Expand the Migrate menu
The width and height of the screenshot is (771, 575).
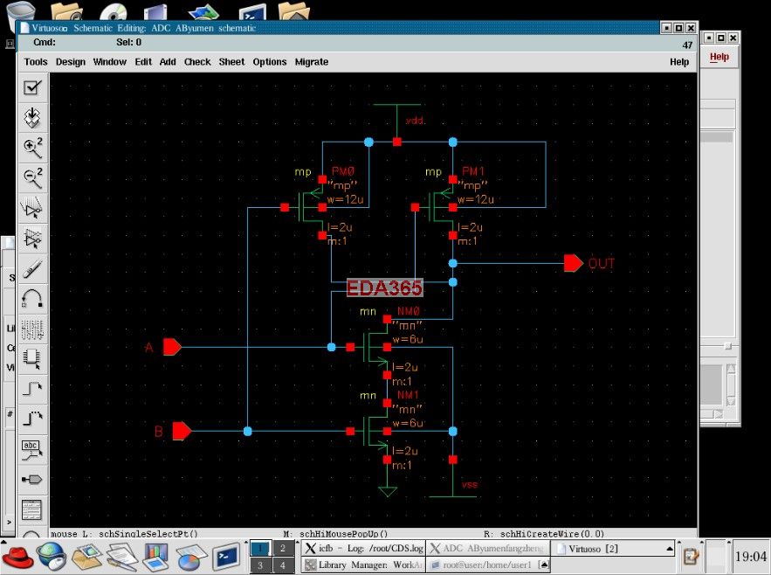(x=312, y=62)
